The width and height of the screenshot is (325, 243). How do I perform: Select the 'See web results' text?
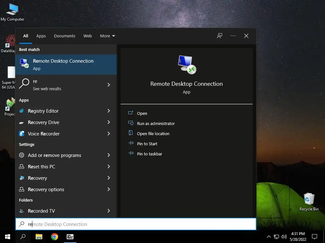point(47,89)
